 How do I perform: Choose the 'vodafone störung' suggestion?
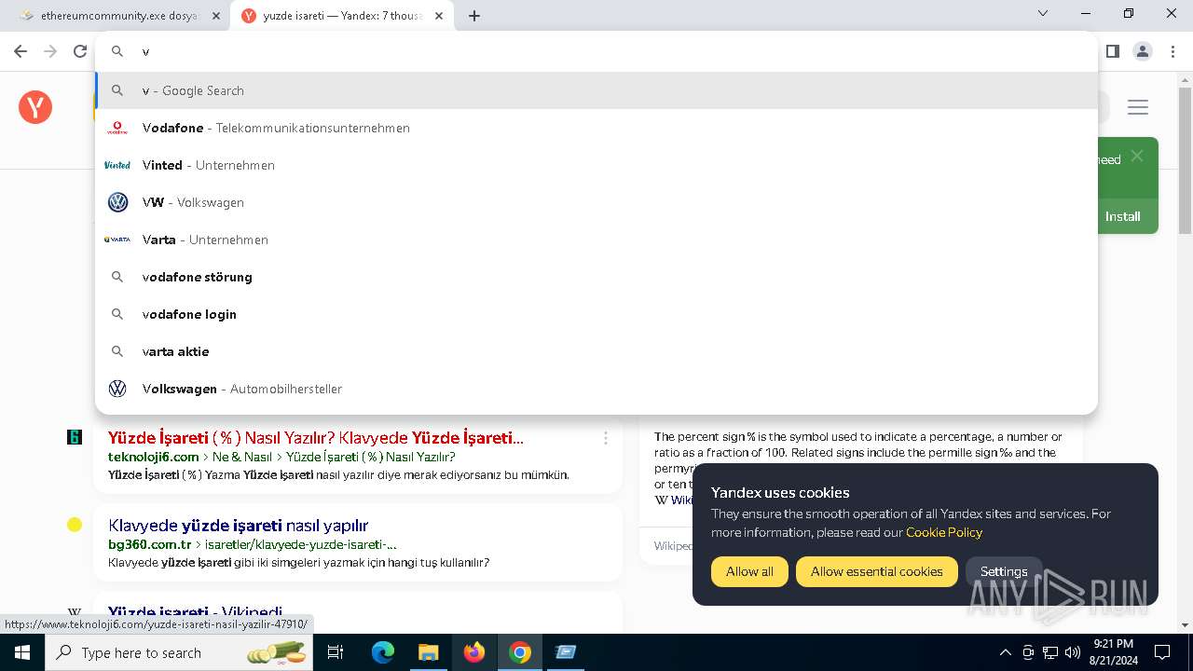(596, 277)
